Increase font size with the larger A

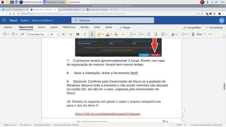64,34
